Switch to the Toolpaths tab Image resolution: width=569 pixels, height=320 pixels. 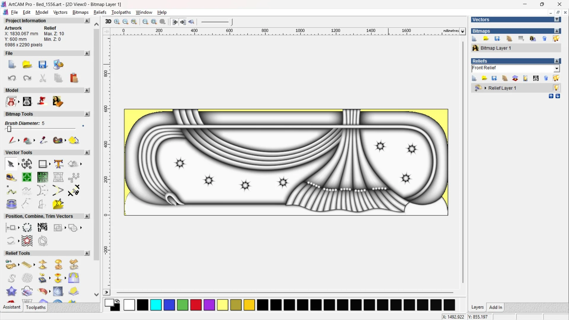click(36, 307)
